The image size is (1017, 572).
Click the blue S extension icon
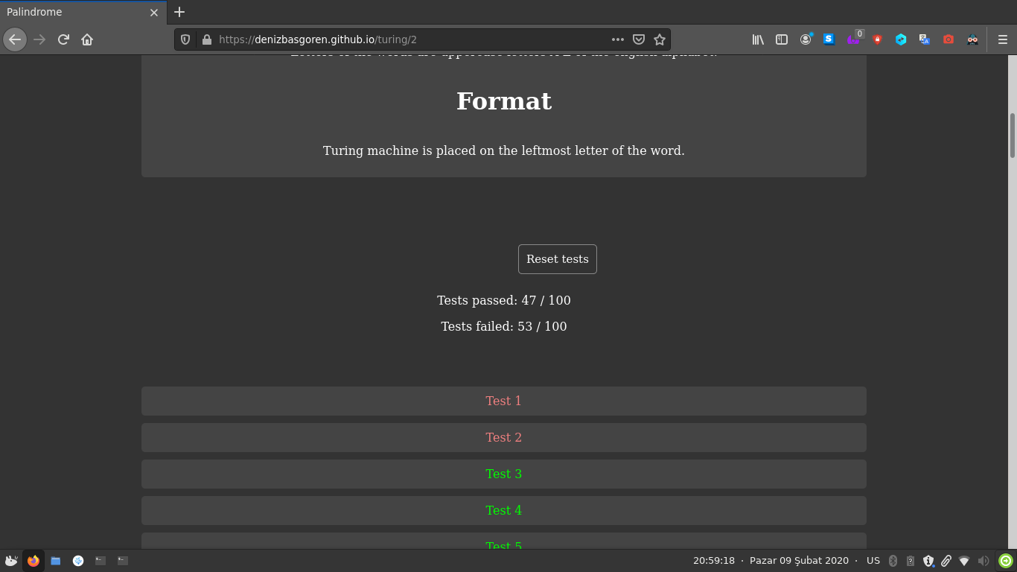coord(829,39)
